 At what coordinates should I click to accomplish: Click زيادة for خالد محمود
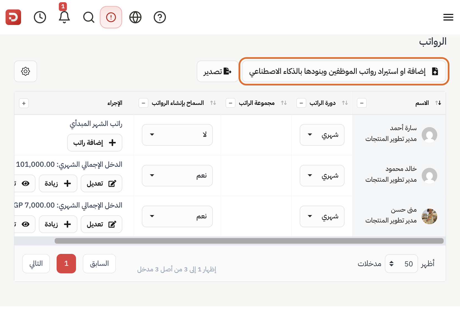click(x=58, y=183)
